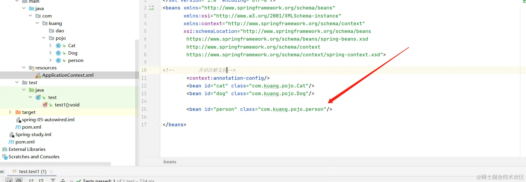The height and width of the screenshot is (182, 526).
Task: Select the pom.xml under spring-05-autowired.iml
Action: click(x=32, y=127)
